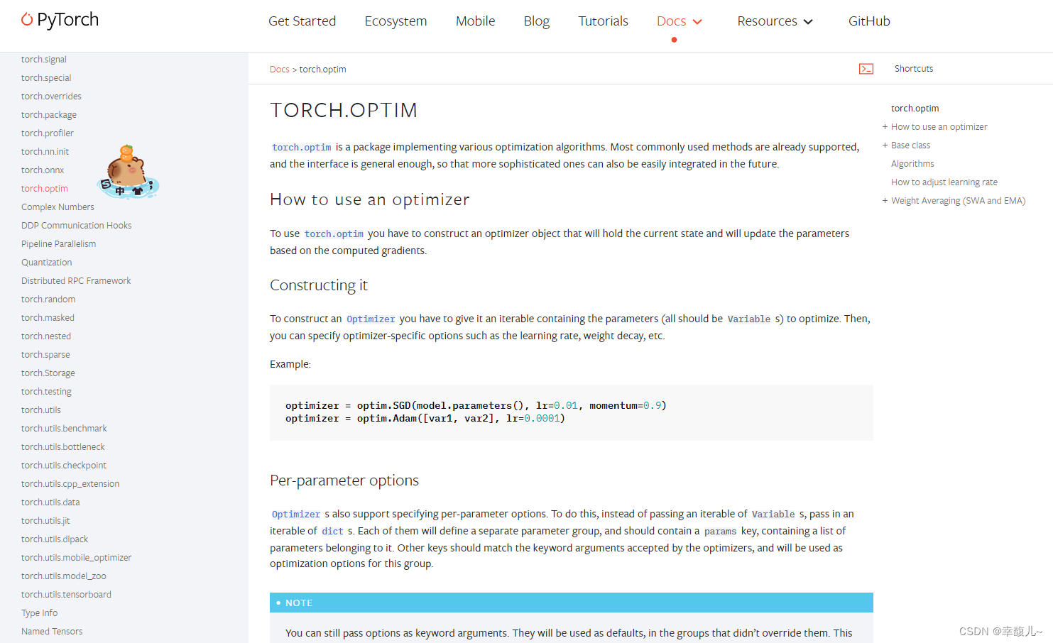
Task: Open torch.utils.mobile_optimizer in sidebar
Action: (x=76, y=558)
